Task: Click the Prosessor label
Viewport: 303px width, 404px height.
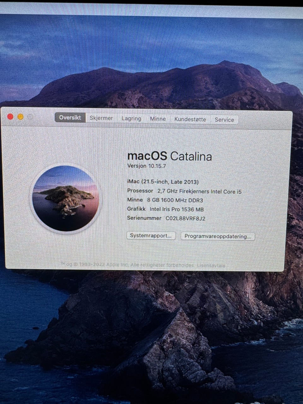Action: pos(140,191)
